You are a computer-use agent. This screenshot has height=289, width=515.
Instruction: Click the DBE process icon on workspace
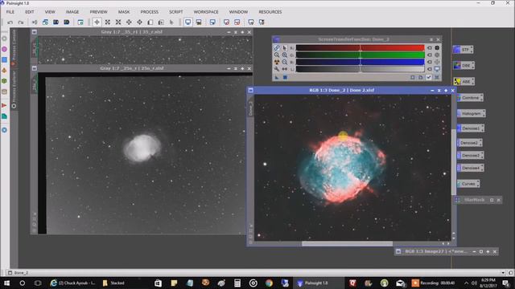pyautogui.click(x=464, y=66)
